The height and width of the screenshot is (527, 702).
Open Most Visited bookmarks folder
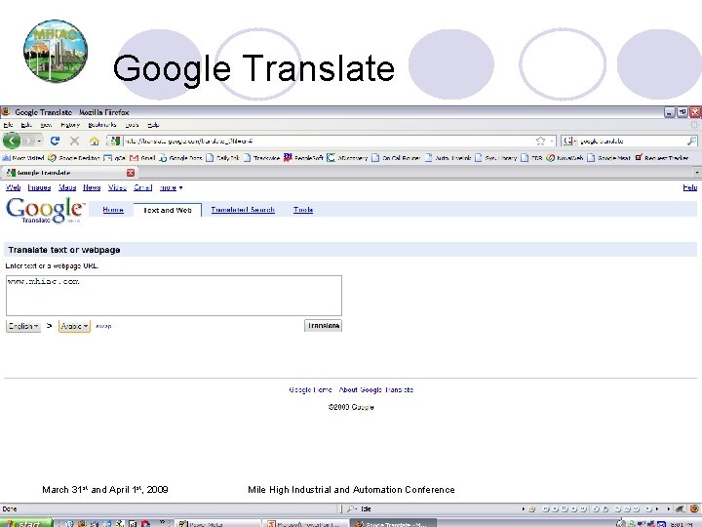click(23, 158)
